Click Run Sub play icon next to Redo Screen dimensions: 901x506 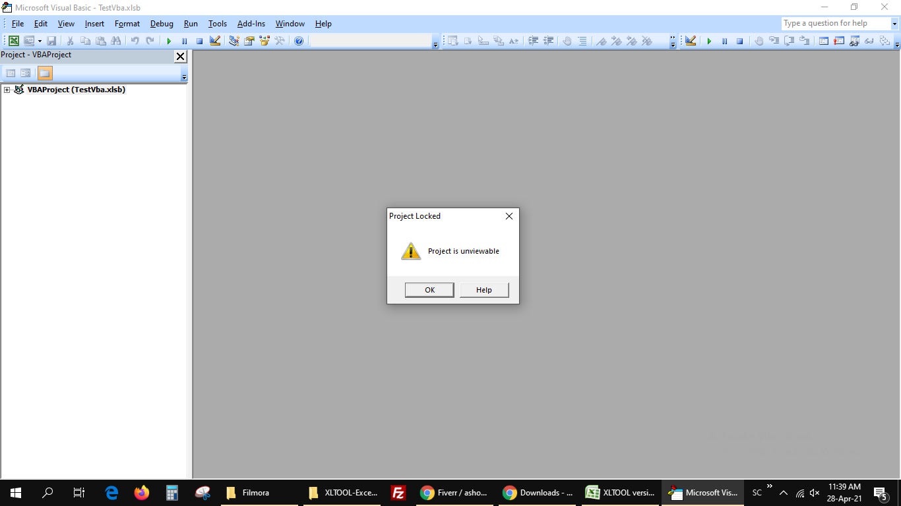(x=169, y=41)
